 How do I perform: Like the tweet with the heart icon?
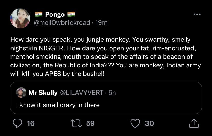(135, 123)
